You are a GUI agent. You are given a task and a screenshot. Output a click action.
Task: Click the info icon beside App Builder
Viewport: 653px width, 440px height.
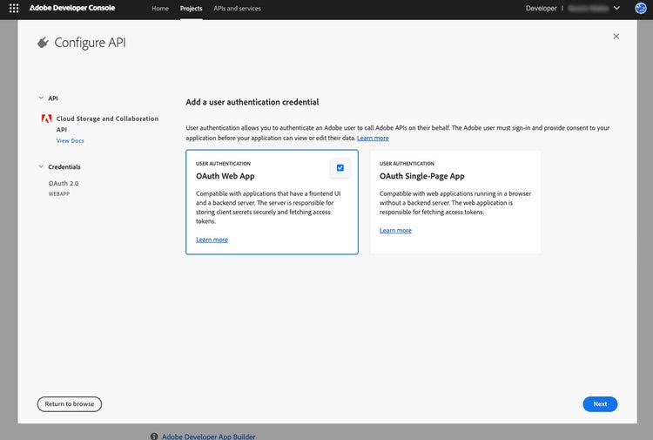tap(154, 437)
